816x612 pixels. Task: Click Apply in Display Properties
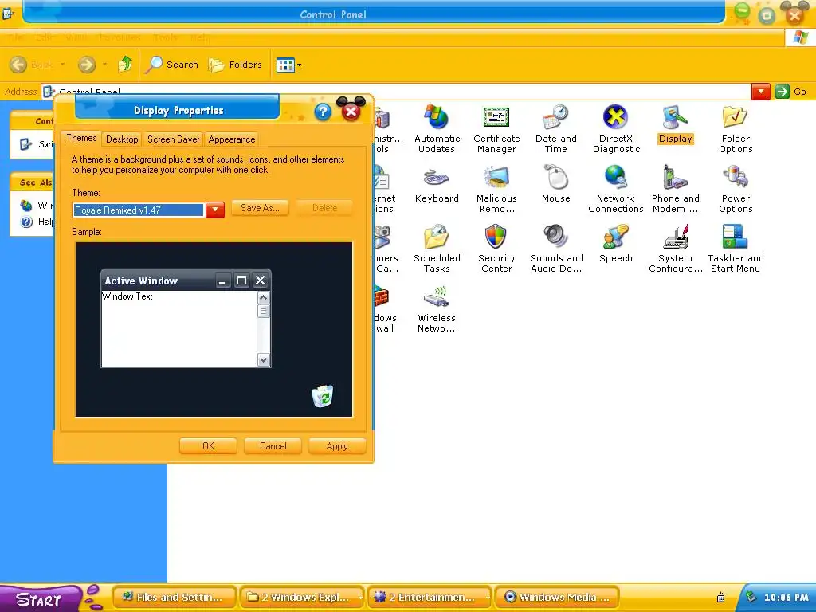[x=337, y=446]
